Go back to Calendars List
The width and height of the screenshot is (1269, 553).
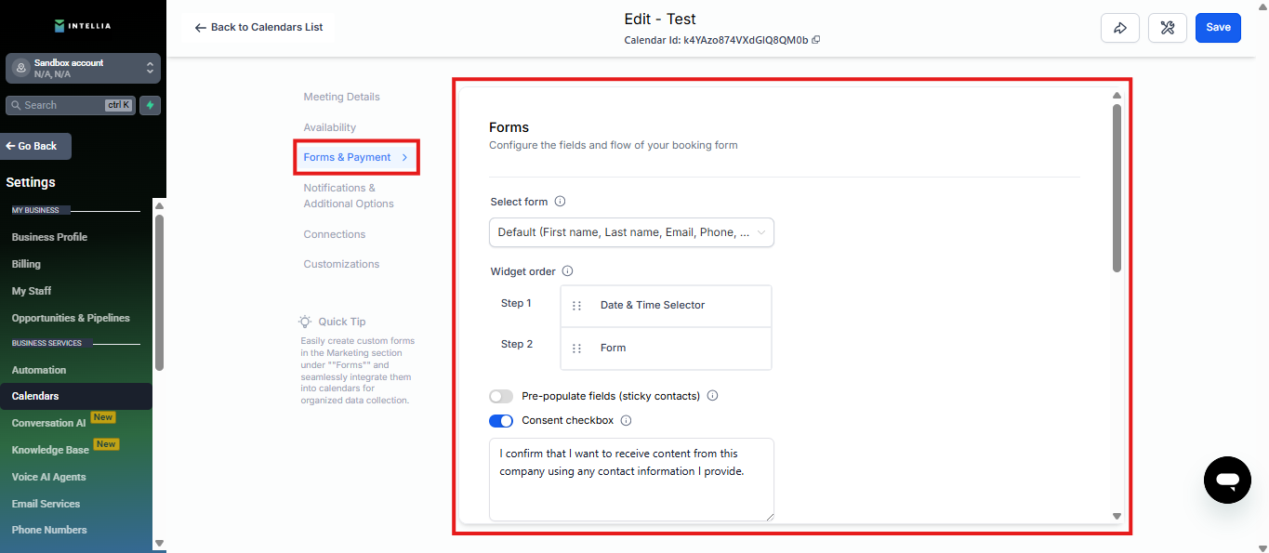[258, 28]
